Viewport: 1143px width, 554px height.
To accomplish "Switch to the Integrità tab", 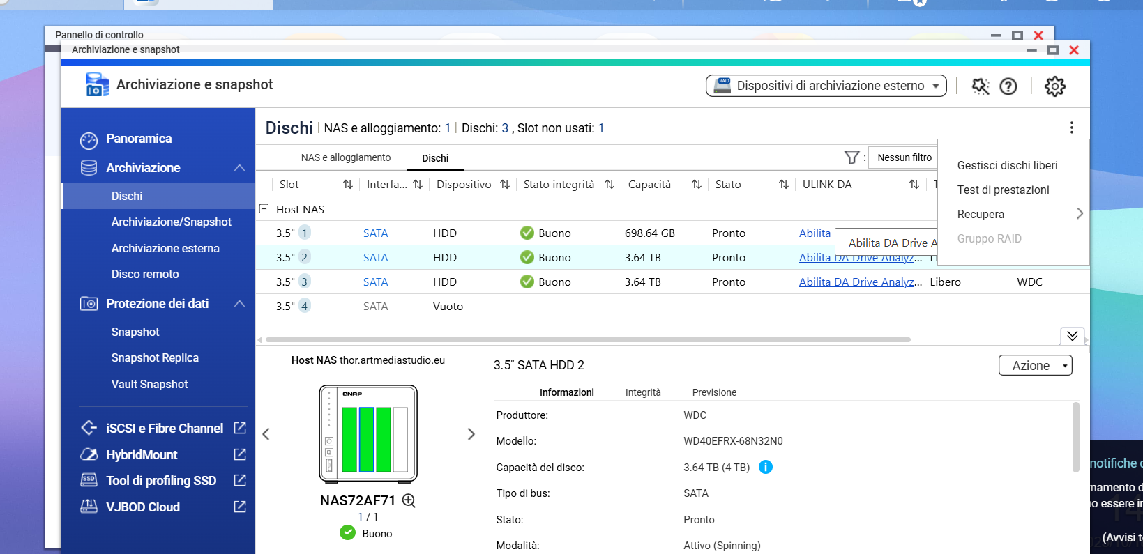I will pos(642,392).
